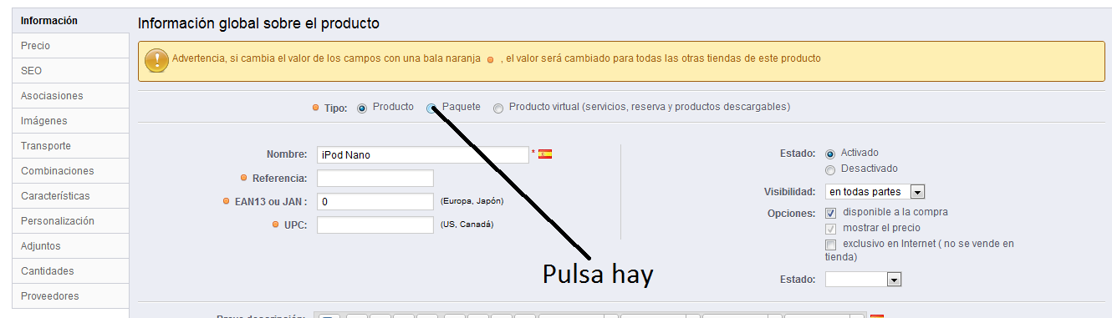1112x318 pixels.
Task: Open the Imágenes tab
Action: coord(70,121)
